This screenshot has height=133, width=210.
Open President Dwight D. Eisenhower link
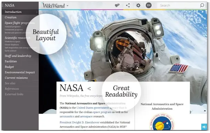pyautogui.click(x=80, y=122)
